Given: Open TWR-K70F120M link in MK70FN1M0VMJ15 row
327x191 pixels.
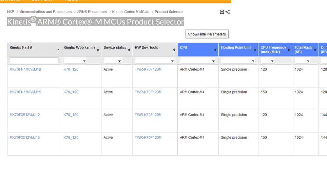Looking at the screenshot, I should pyautogui.click(x=148, y=92).
